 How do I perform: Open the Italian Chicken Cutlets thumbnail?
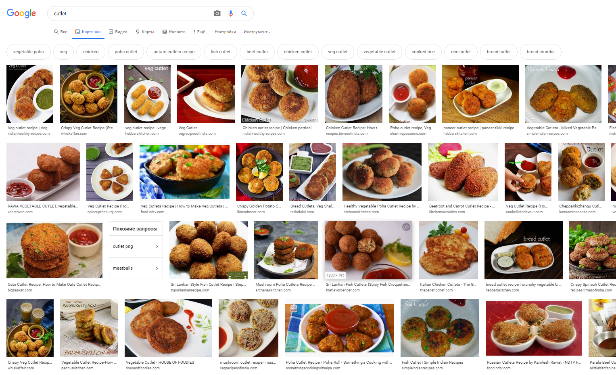[x=448, y=250]
